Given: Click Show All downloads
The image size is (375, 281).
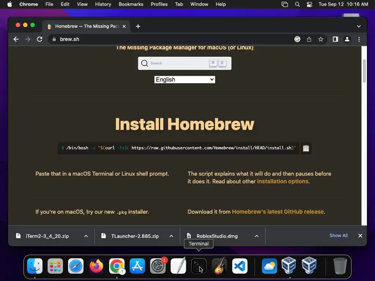Looking at the screenshot, I should point(338,236).
